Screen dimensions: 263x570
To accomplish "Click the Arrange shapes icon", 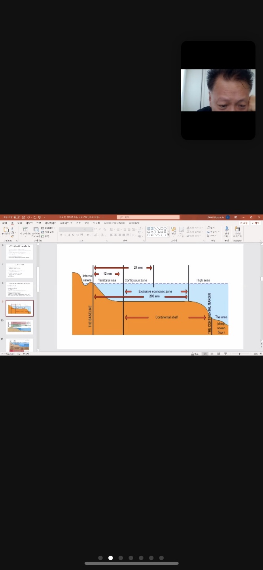I will pos(174,230).
